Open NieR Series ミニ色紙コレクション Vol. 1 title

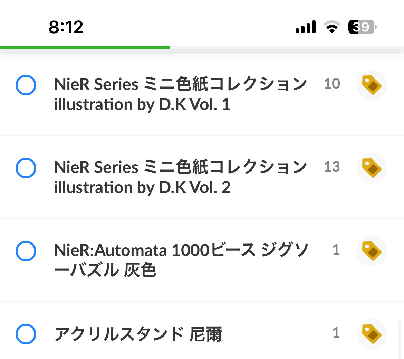[x=180, y=94]
